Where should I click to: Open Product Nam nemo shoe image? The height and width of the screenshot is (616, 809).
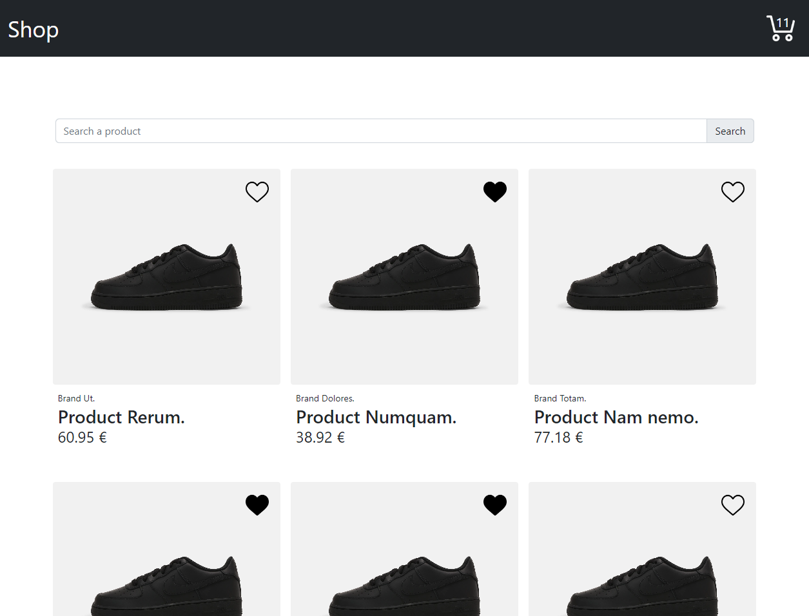pos(642,277)
